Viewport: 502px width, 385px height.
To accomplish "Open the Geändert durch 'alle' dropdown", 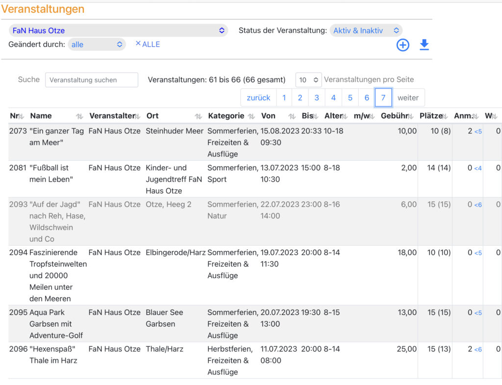I will pyautogui.click(x=97, y=45).
